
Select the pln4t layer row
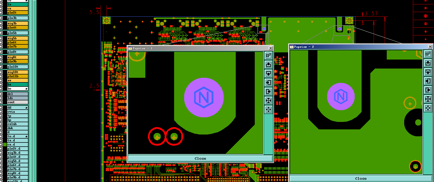[x=17, y=27]
